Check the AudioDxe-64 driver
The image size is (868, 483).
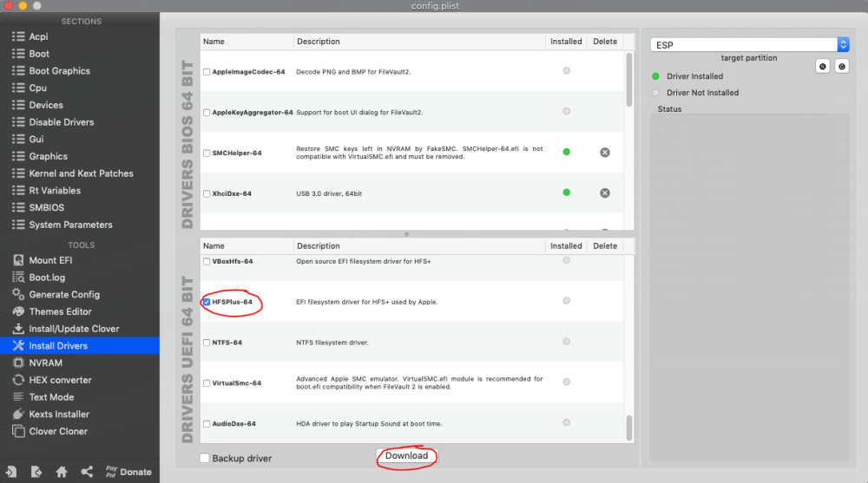(207, 424)
